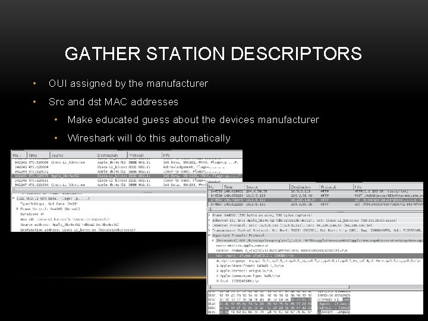Expand the Internet Protocol tree node
Viewport: 428px width, 321px height.
210,225
